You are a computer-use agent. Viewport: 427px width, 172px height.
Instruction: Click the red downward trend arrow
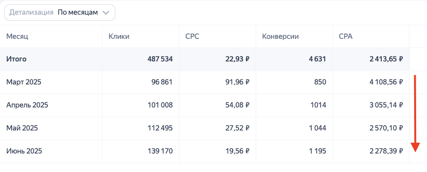415,114
